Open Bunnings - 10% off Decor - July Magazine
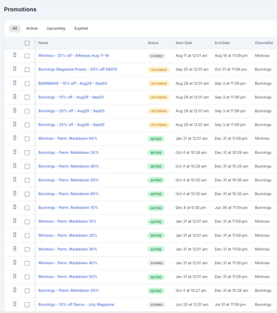Viewport: 277px width, 313px height. click(x=76, y=304)
